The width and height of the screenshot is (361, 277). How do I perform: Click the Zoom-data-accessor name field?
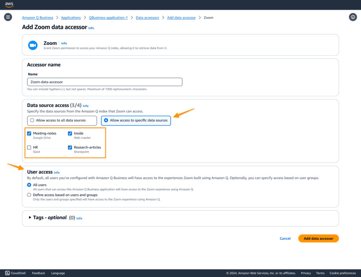click(x=105, y=82)
